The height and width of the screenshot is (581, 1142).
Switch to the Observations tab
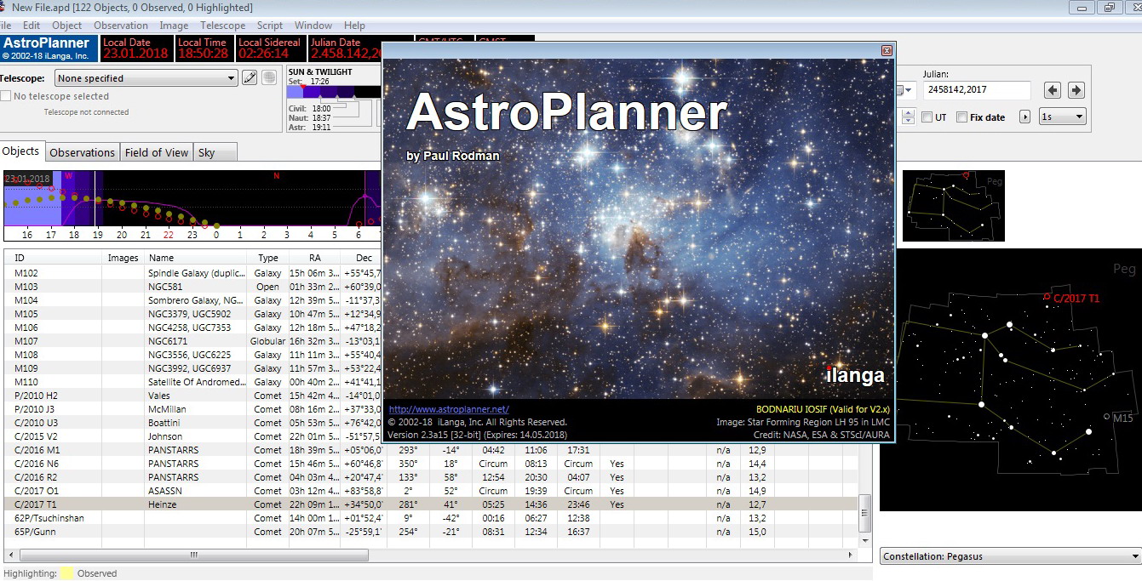[82, 152]
